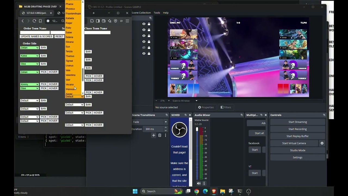Bookmark the current page in Brave
This screenshot has height=196, width=348.
click(x=40, y=21)
